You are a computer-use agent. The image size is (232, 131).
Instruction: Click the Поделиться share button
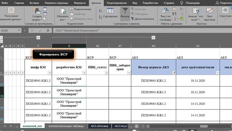tap(224, 3)
